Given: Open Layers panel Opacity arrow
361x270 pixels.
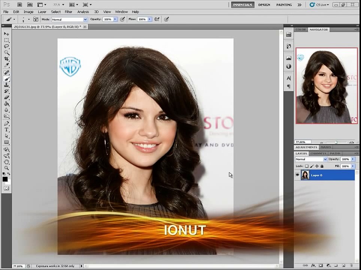Looking at the screenshot, I should [353, 159].
